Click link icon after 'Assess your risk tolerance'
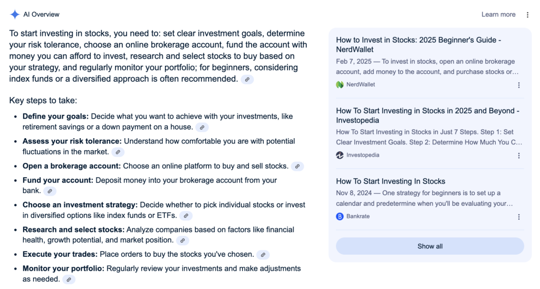 coord(118,152)
